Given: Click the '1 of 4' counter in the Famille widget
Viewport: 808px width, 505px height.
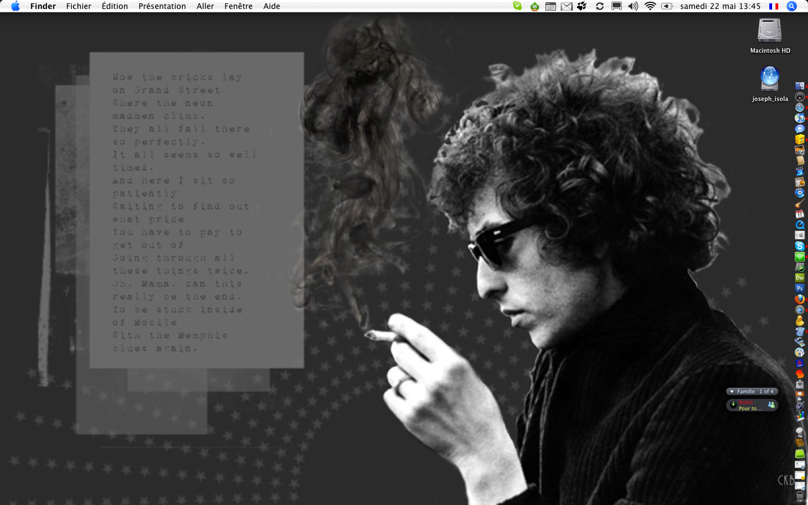Looking at the screenshot, I should click(x=766, y=392).
